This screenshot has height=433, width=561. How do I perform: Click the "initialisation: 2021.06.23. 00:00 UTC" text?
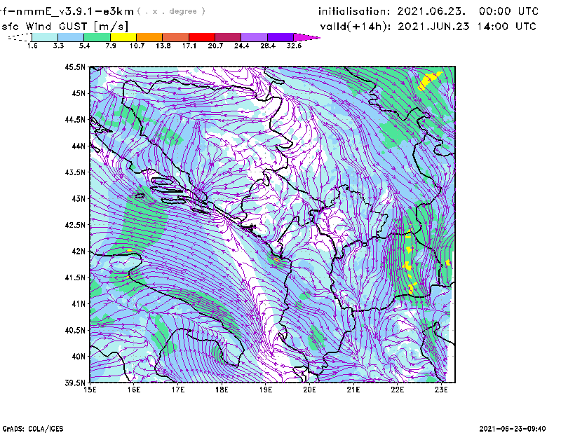point(428,11)
